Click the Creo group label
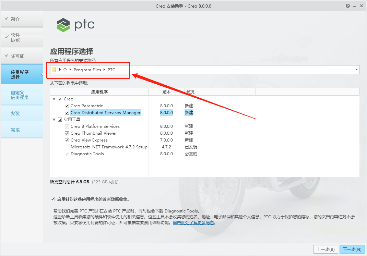367x256 pixels. (68, 99)
